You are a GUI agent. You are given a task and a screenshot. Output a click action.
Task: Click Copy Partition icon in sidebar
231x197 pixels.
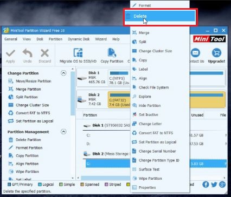(x=11, y=155)
